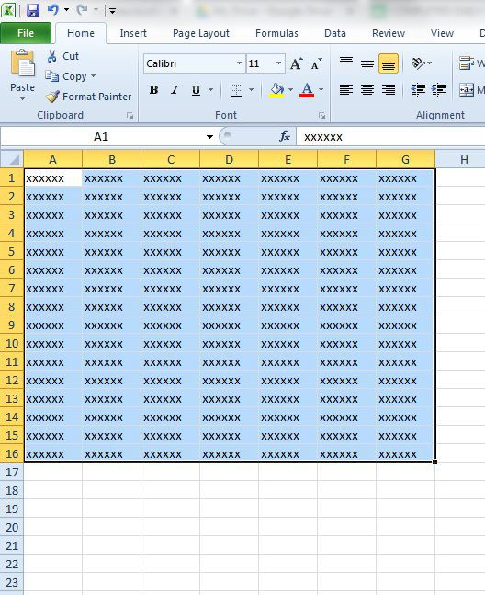Select column D header
Viewport: 485px width, 595px height.
coord(229,159)
